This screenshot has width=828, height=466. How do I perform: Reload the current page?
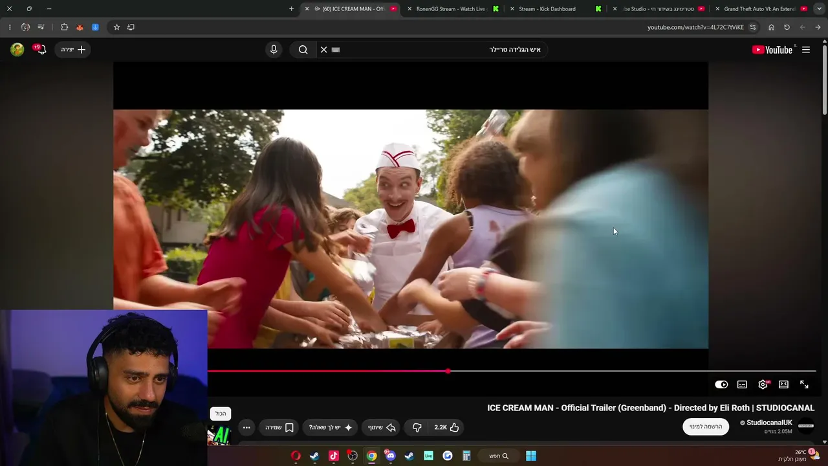787,27
